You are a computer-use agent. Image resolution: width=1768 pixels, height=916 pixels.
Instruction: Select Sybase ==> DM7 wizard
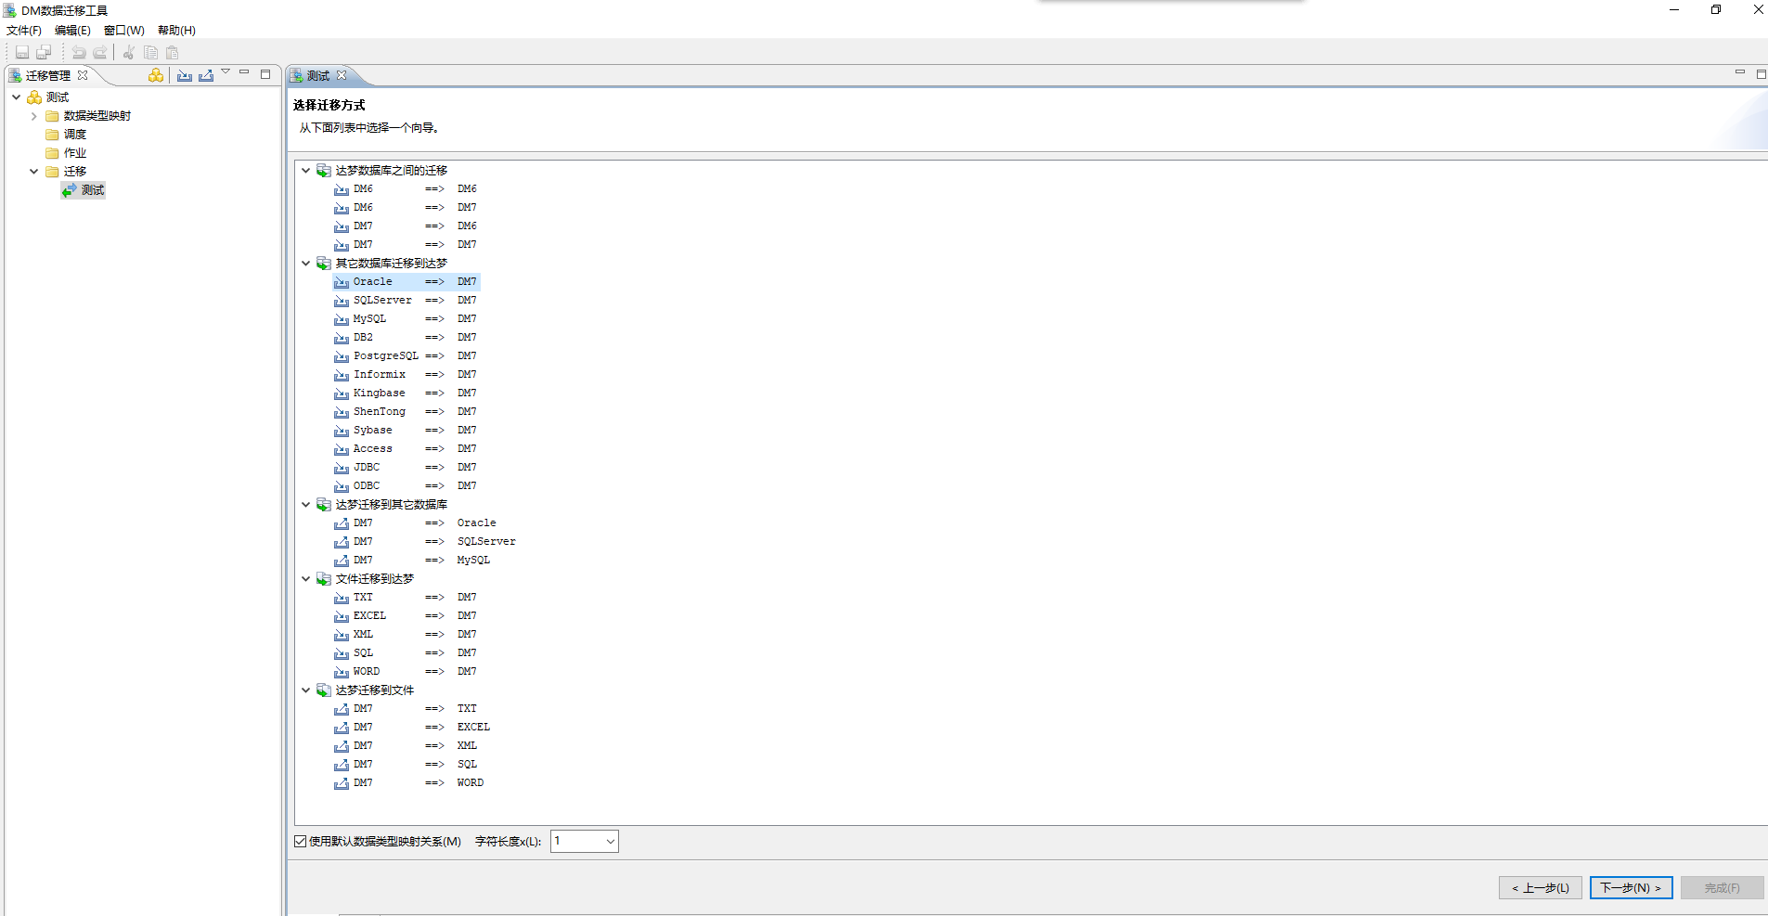(x=407, y=431)
